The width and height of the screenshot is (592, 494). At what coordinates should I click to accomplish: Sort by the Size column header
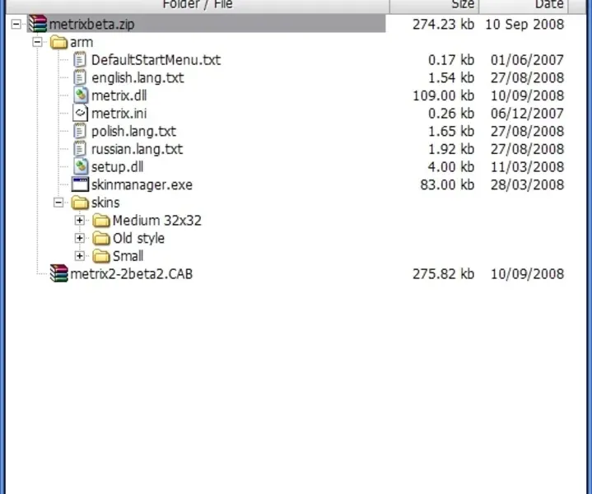pos(434,5)
